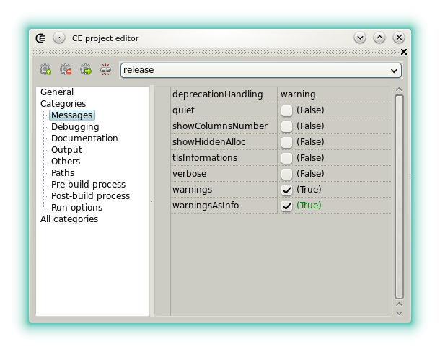Select the Run options category
Screen dimensions: 440x352
pyautogui.click(x=76, y=208)
